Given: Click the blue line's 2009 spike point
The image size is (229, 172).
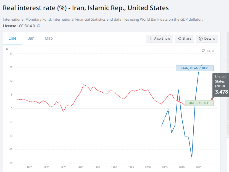Looking at the screenshot, I should [178, 89].
